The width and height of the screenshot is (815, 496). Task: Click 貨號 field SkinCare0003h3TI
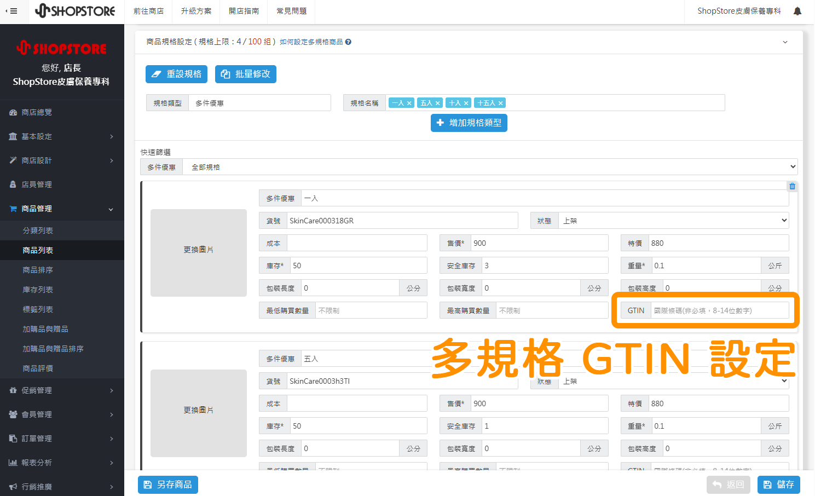point(402,381)
